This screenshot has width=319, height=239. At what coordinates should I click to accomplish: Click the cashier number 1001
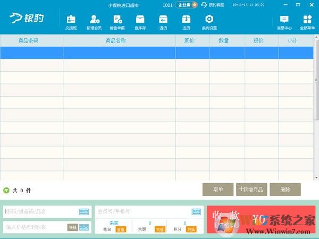[167, 5]
